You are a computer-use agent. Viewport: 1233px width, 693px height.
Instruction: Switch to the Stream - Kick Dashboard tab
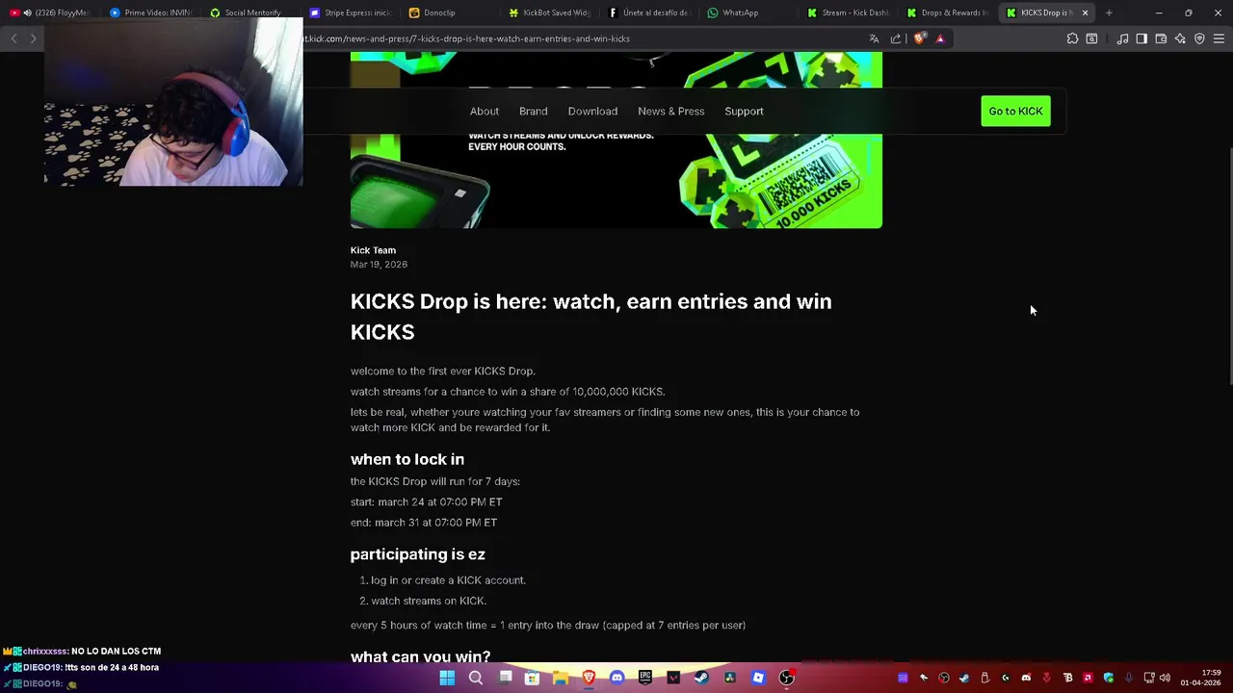coord(848,13)
